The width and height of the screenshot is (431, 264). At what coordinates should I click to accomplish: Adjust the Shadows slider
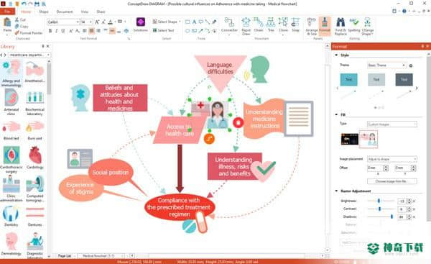tap(381, 217)
